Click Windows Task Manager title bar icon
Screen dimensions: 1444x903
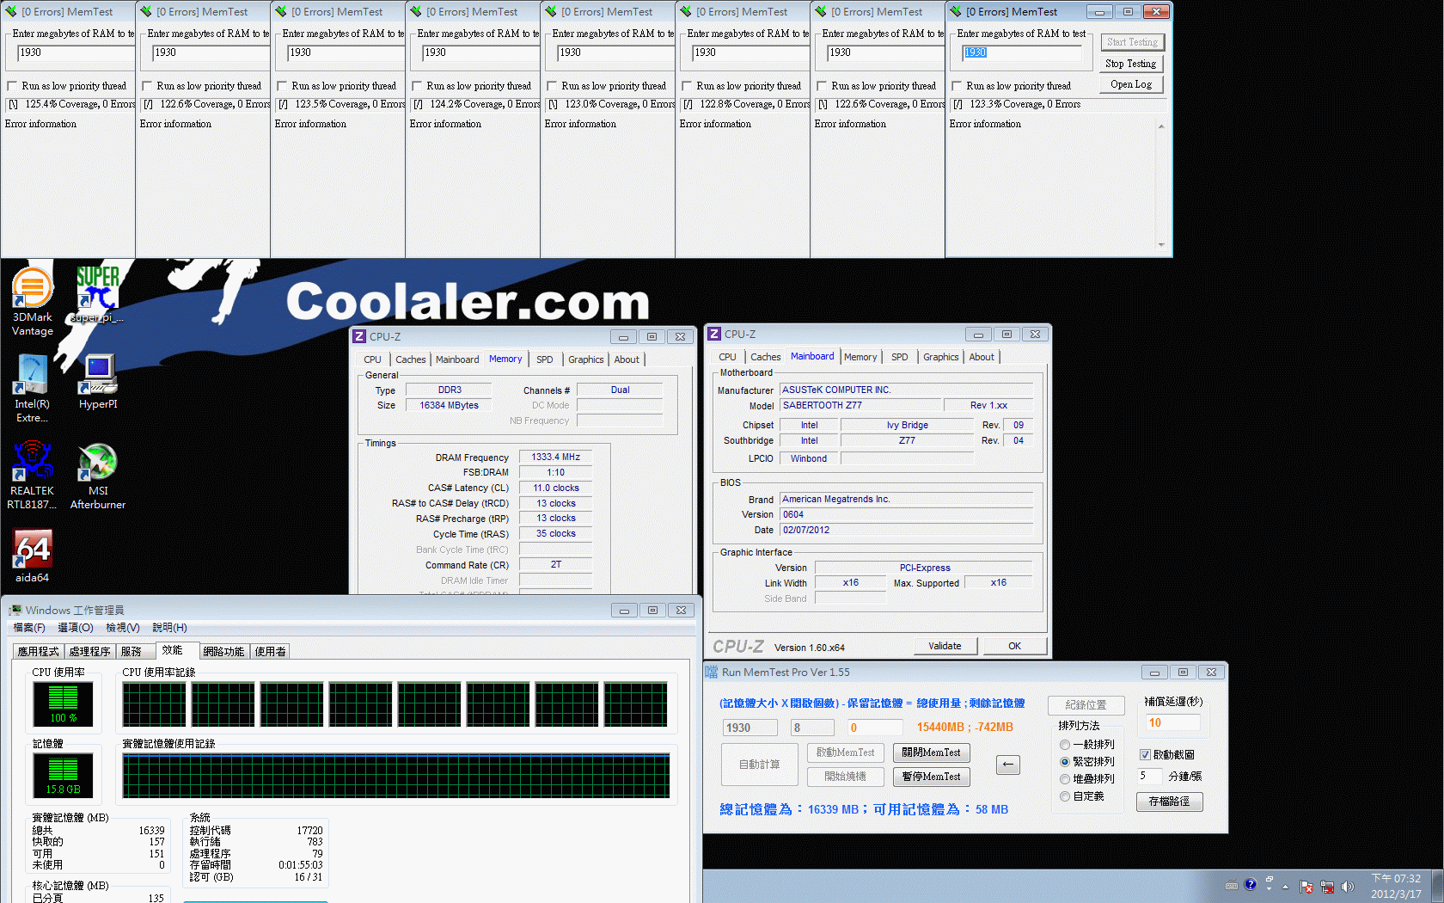click(15, 610)
